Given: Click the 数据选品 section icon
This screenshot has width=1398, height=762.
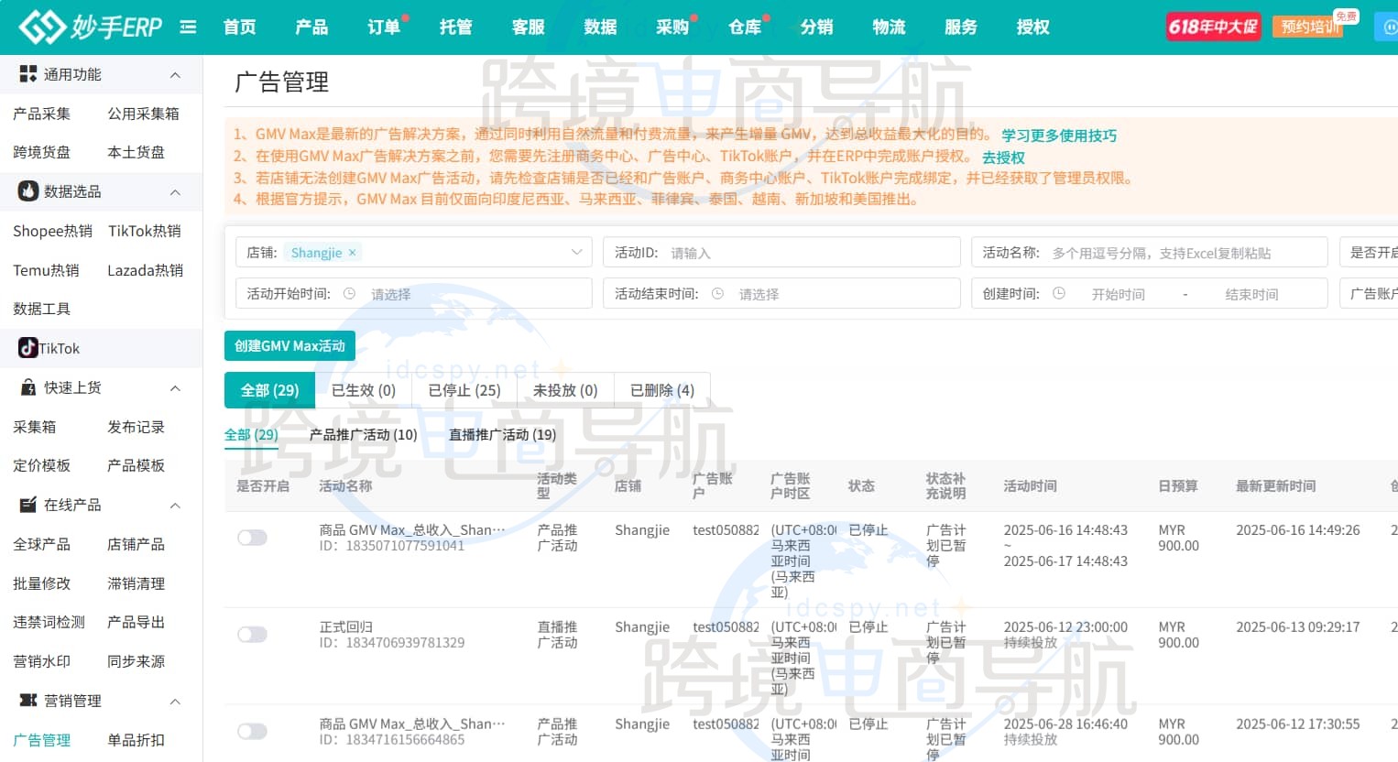Looking at the screenshot, I should point(27,190).
